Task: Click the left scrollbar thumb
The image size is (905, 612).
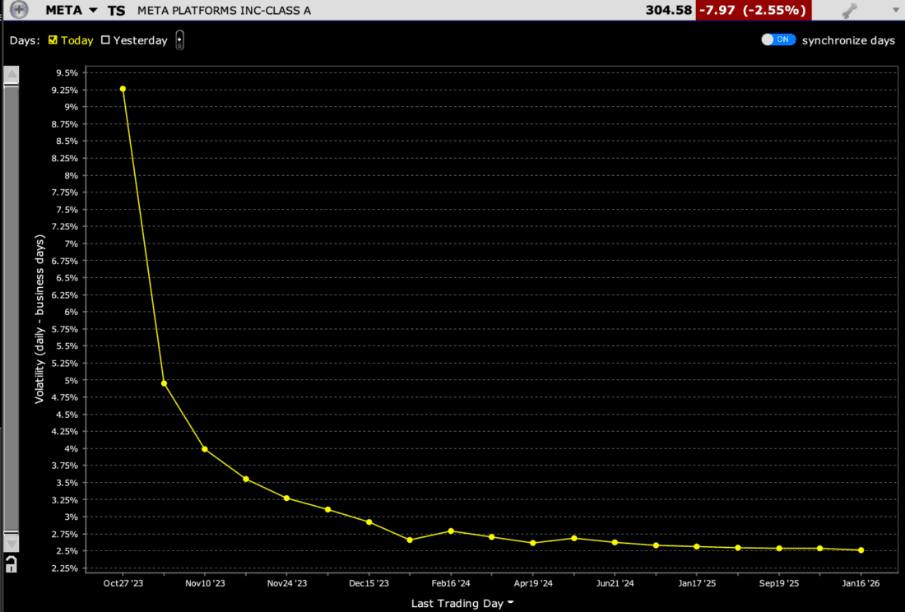Action: pyautogui.click(x=12, y=308)
